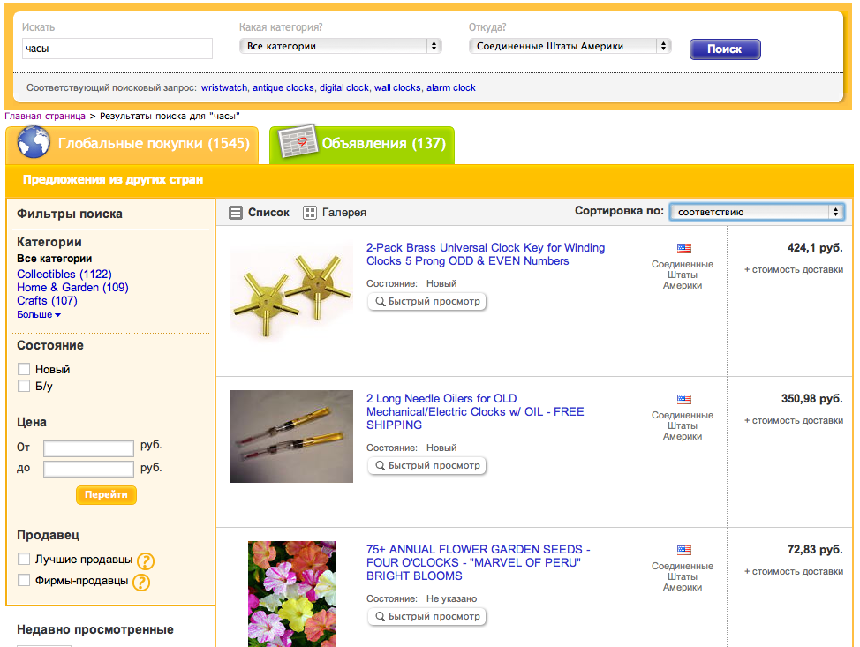Toggle the Б/у condition checkbox
Viewport: 860px width, 647px height.
point(24,386)
